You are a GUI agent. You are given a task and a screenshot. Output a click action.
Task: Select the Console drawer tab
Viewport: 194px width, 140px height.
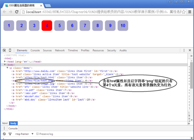[13, 128]
